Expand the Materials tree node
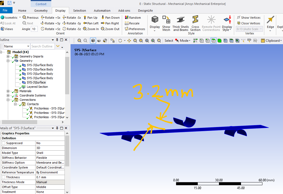Image resolution: width=283 pixels, height=194 pixels. click(x=8, y=91)
